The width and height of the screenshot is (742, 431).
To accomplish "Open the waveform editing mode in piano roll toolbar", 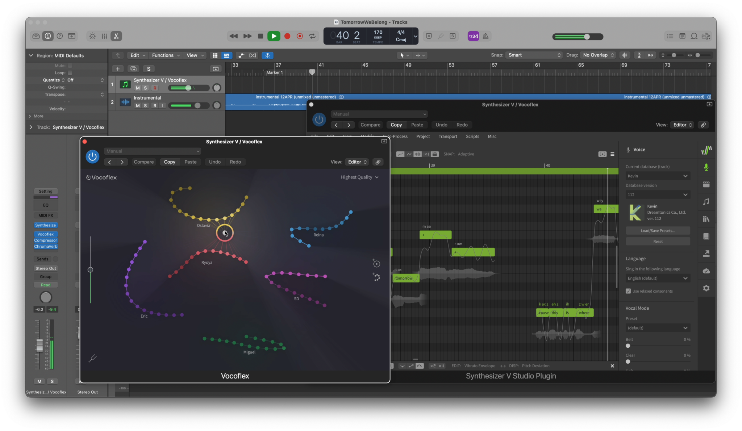I will pos(417,154).
